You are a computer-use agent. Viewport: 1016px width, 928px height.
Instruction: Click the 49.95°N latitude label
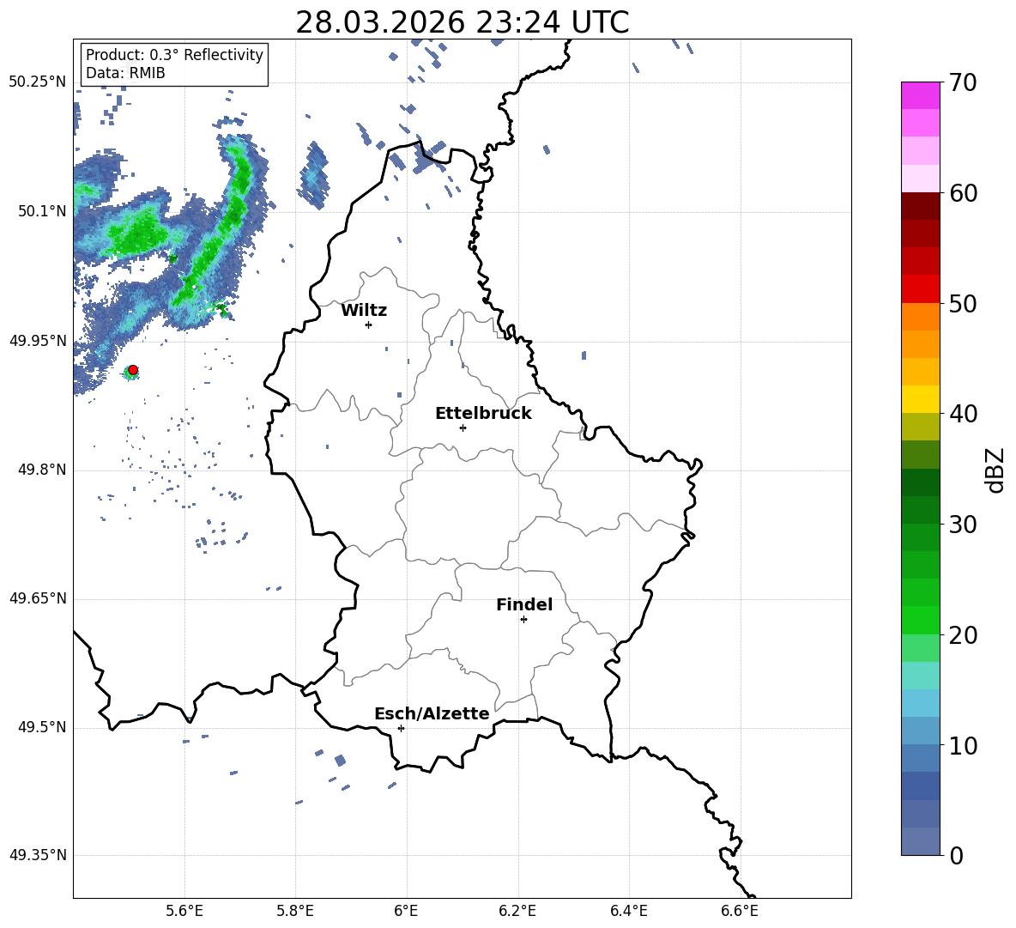[x=38, y=340]
